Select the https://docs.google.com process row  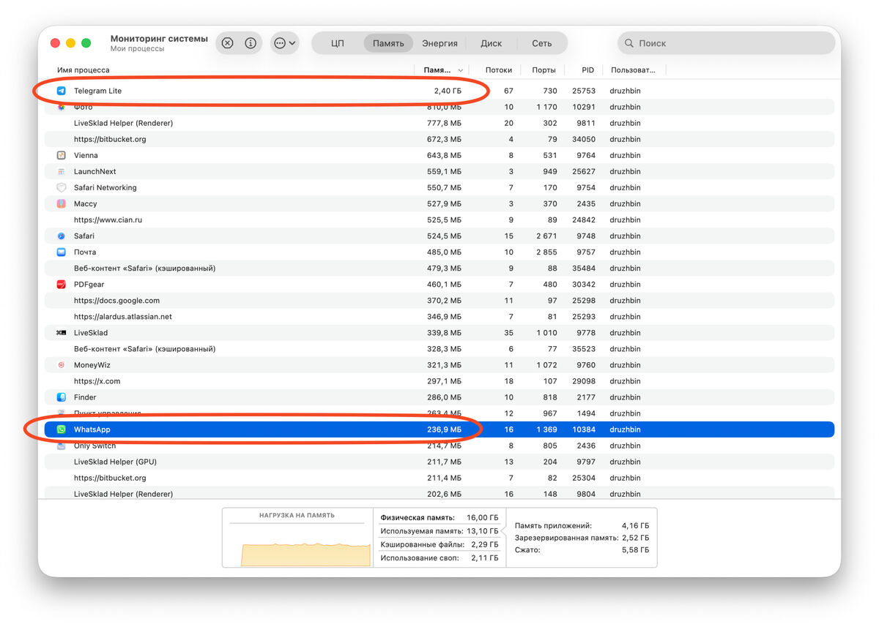coord(439,300)
